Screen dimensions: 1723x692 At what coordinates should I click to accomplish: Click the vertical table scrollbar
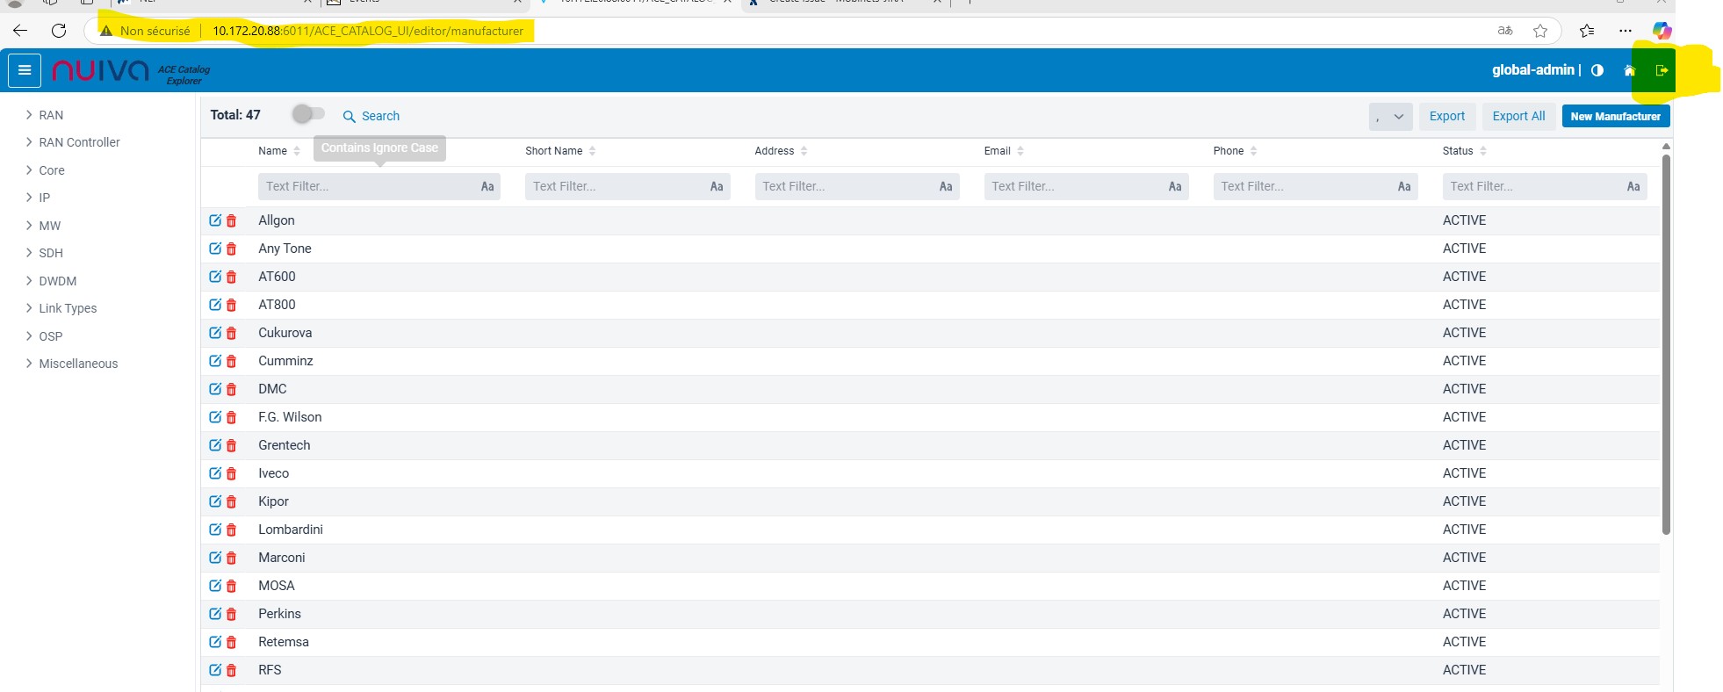click(1666, 342)
